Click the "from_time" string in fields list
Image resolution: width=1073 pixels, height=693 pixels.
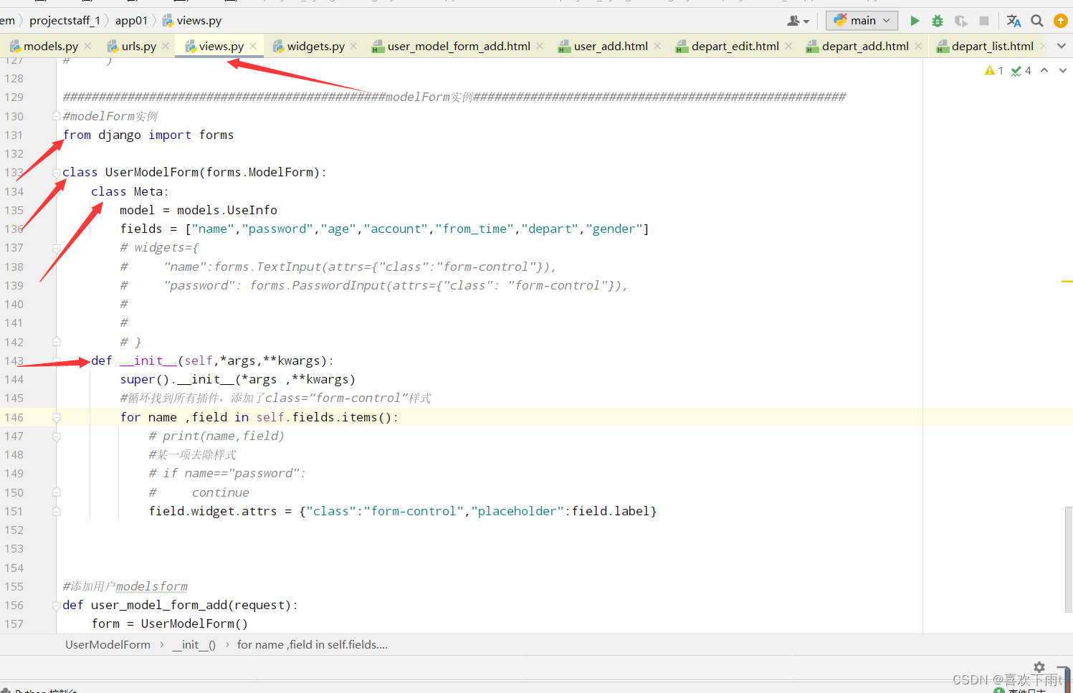pyautogui.click(x=474, y=229)
